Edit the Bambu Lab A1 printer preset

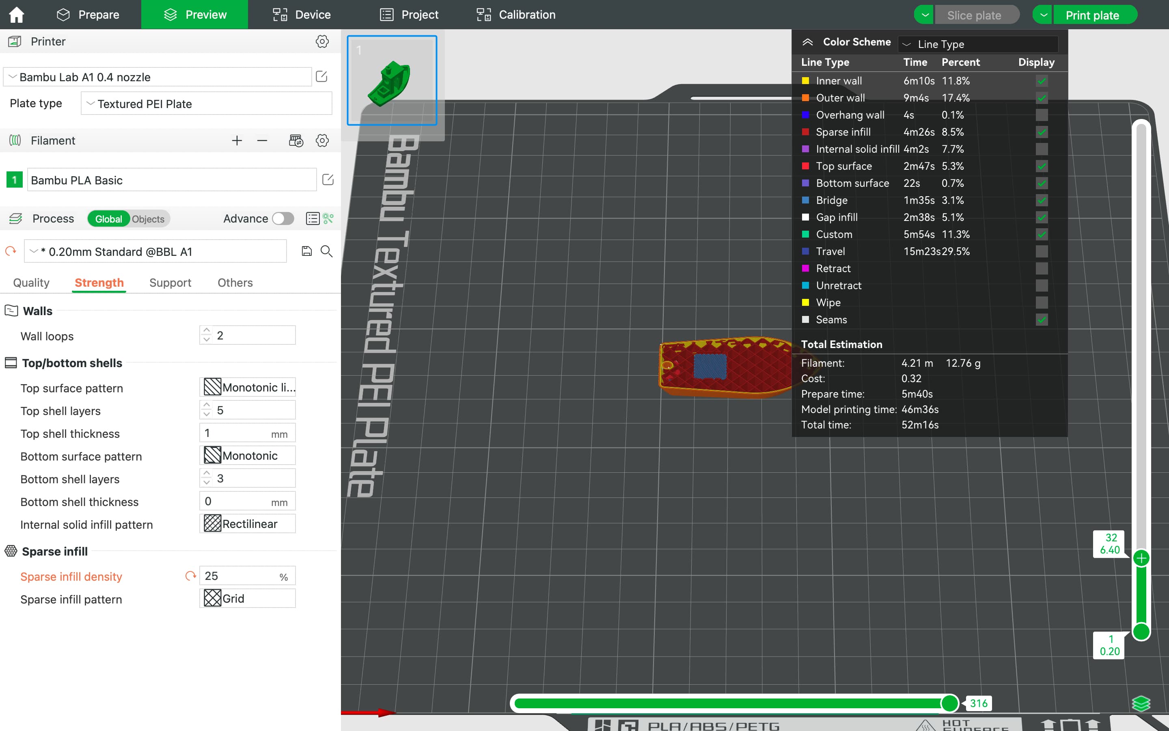322,76
